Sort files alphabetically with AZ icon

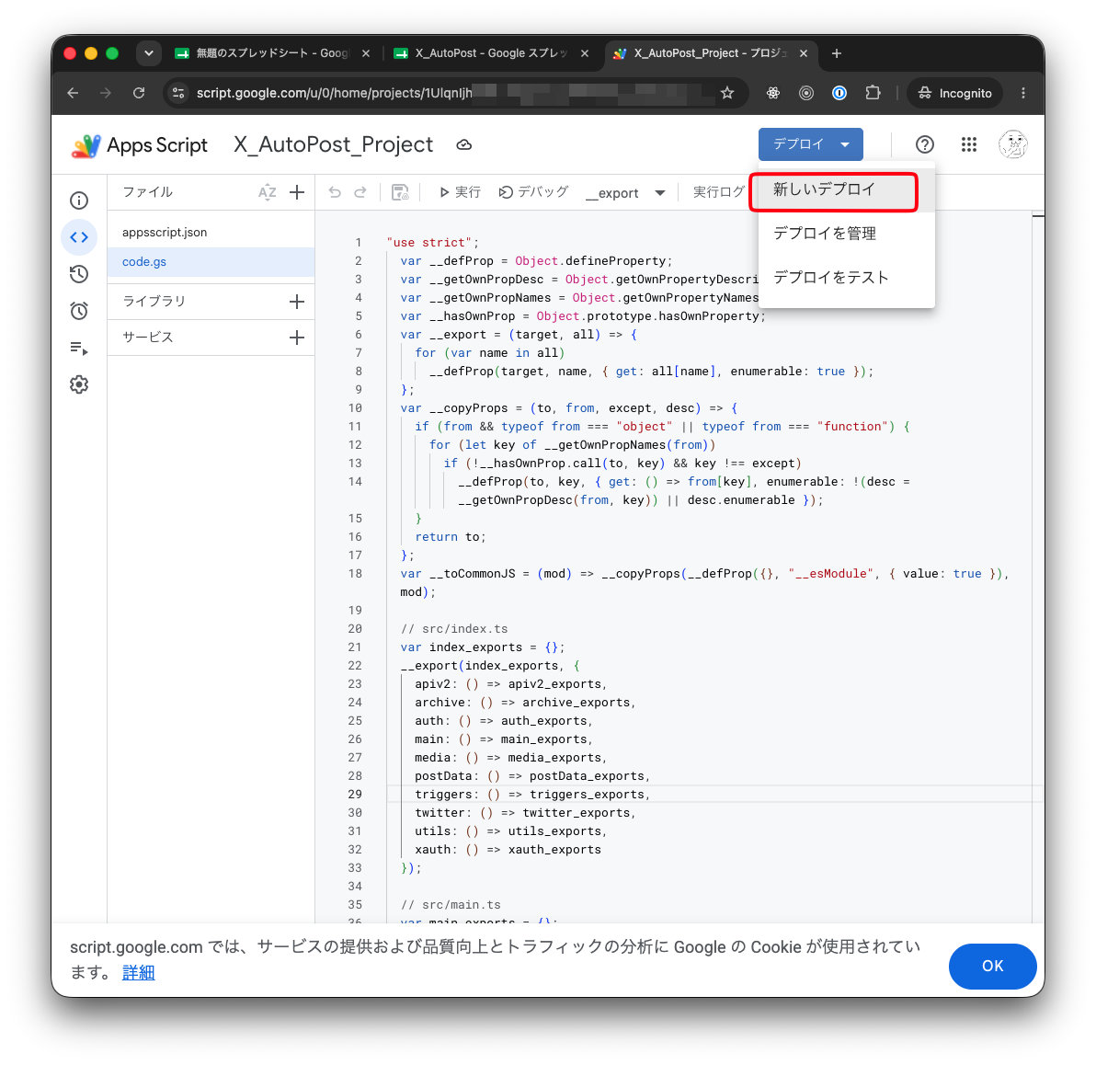coord(267,192)
